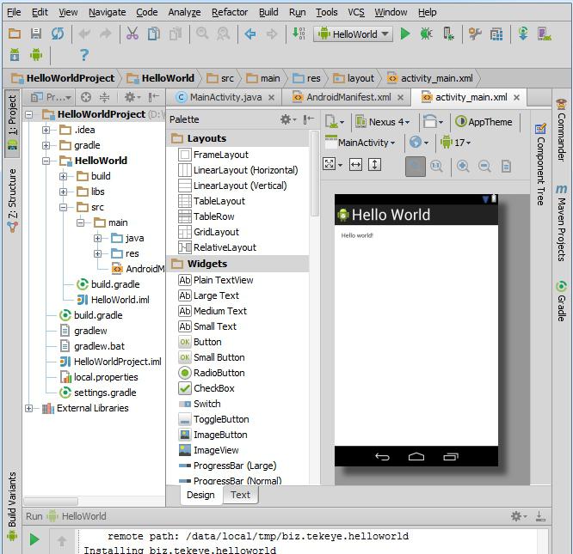Click the Palette vertical scrollbar

coord(314,175)
